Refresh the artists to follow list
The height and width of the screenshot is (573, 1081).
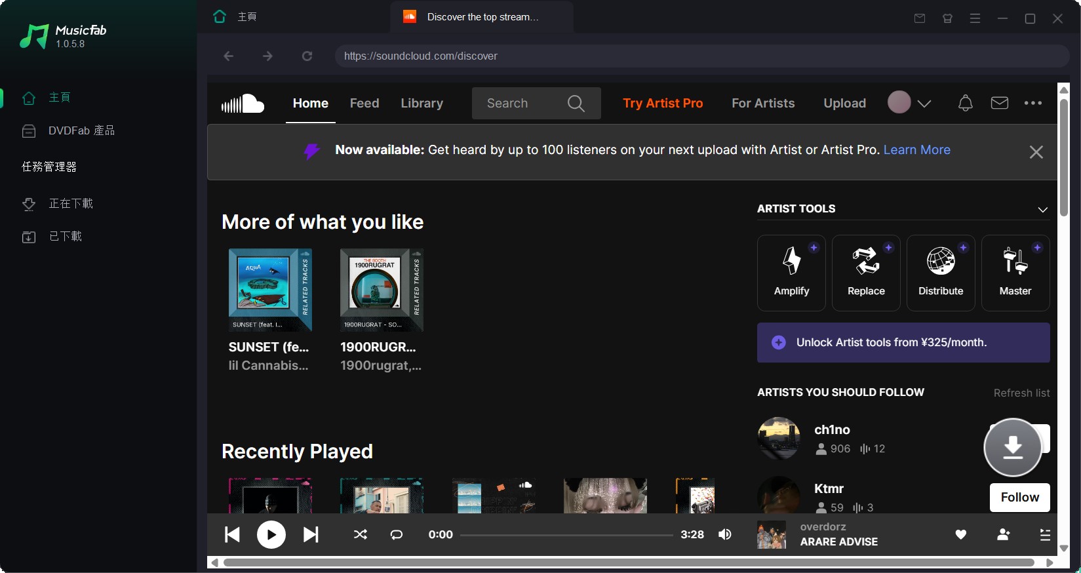[1021, 393]
